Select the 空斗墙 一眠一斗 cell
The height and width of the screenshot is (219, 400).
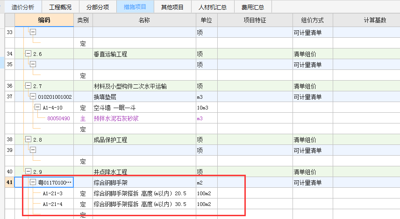pos(144,108)
